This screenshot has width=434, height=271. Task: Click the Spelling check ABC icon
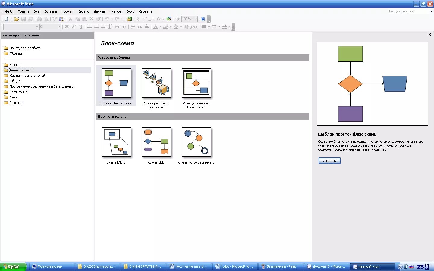tap(55, 19)
